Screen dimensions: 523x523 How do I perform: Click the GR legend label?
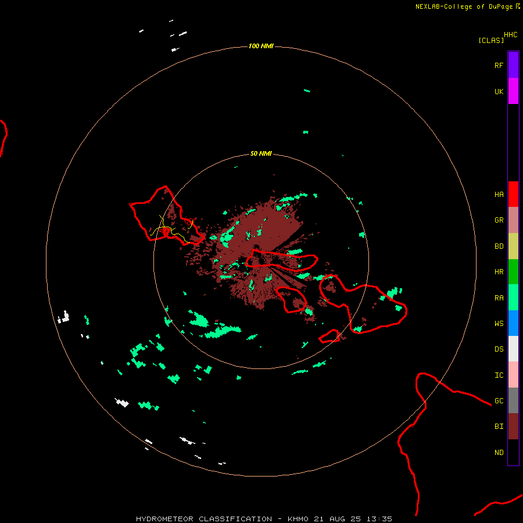[499, 220]
